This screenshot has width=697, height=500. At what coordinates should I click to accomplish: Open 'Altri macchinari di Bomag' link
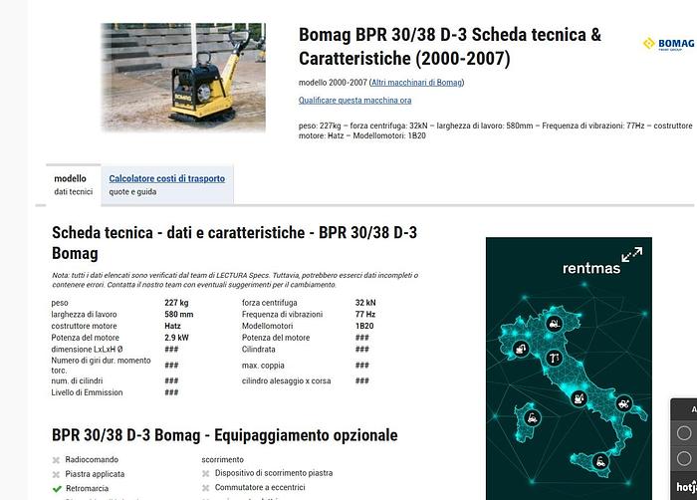click(x=417, y=83)
